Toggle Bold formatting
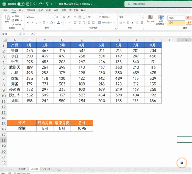Image resolution: width=192 pixels, height=174 pixels. click(28, 23)
